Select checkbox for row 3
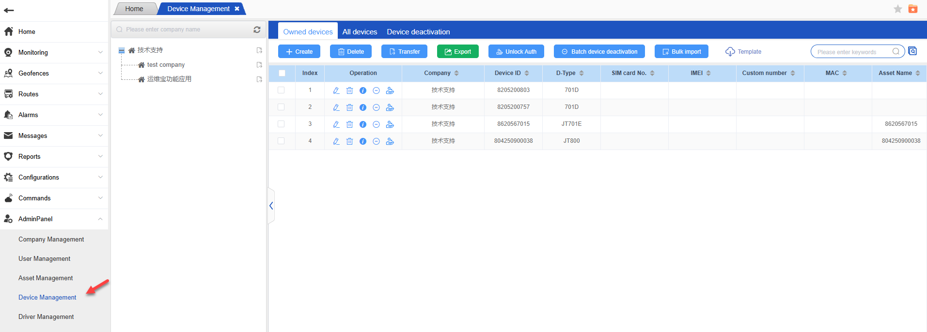 (x=281, y=124)
